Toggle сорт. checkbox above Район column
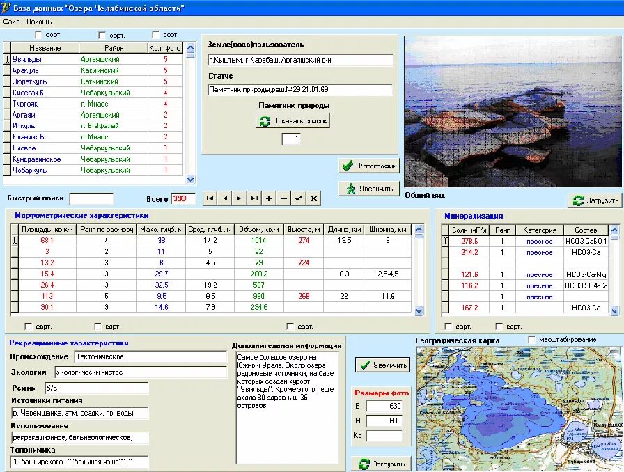Screen dimensions: 624x472 coord(102,36)
